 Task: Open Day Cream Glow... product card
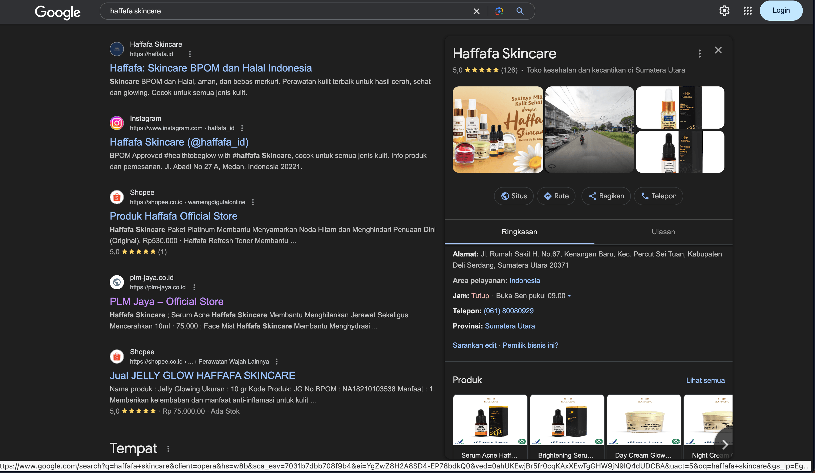pos(644,427)
